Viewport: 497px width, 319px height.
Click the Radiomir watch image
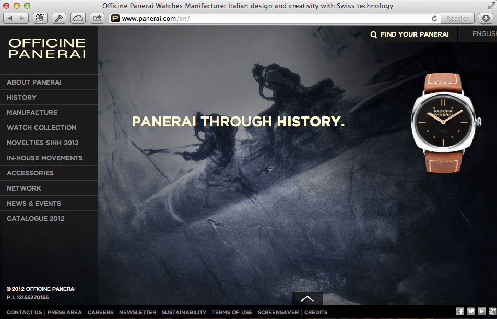tap(445, 123)
